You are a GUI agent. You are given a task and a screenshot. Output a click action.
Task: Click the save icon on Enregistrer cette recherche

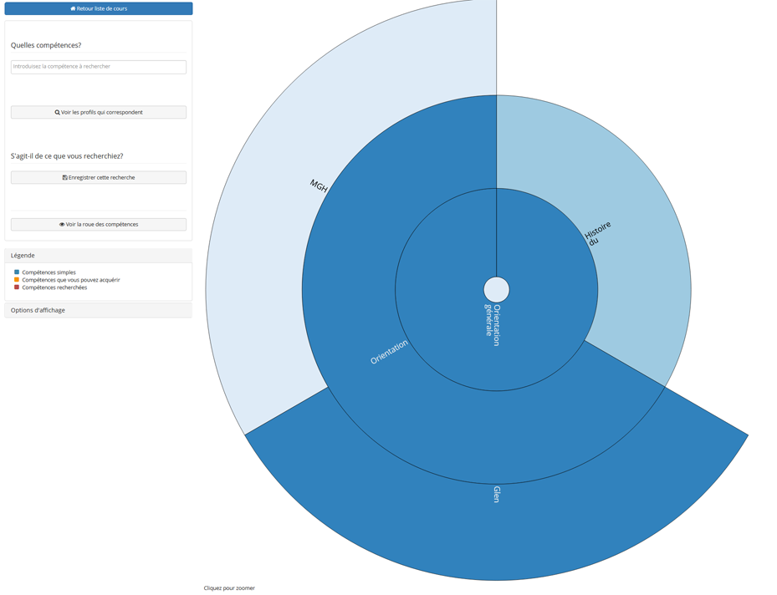64,178
